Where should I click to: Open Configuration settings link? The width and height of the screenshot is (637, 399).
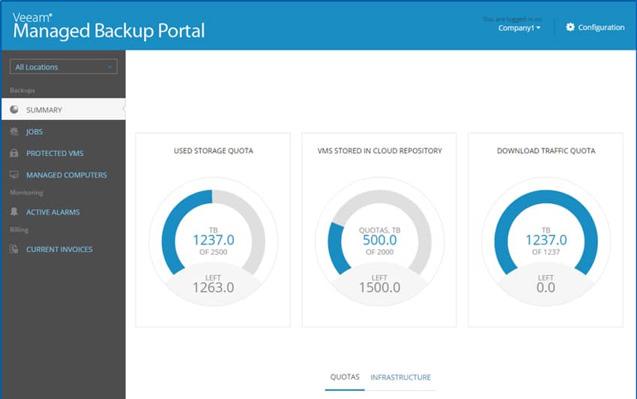tap(601, 27)
